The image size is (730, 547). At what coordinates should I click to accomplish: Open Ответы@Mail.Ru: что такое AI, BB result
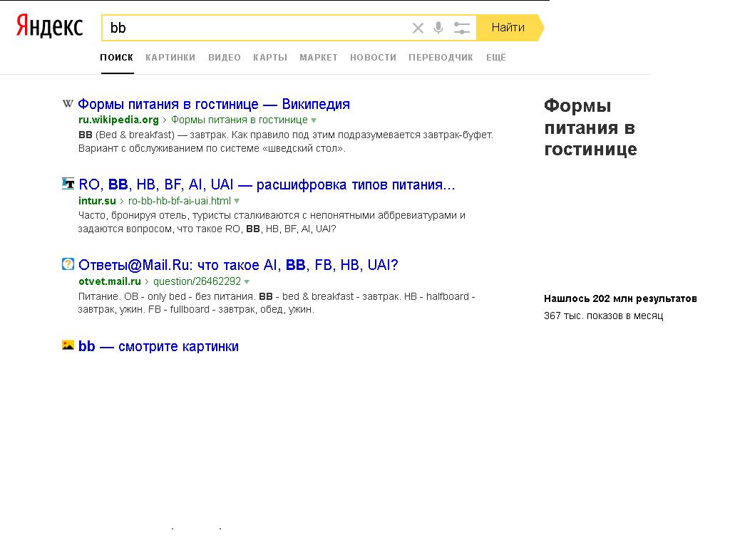238,265
